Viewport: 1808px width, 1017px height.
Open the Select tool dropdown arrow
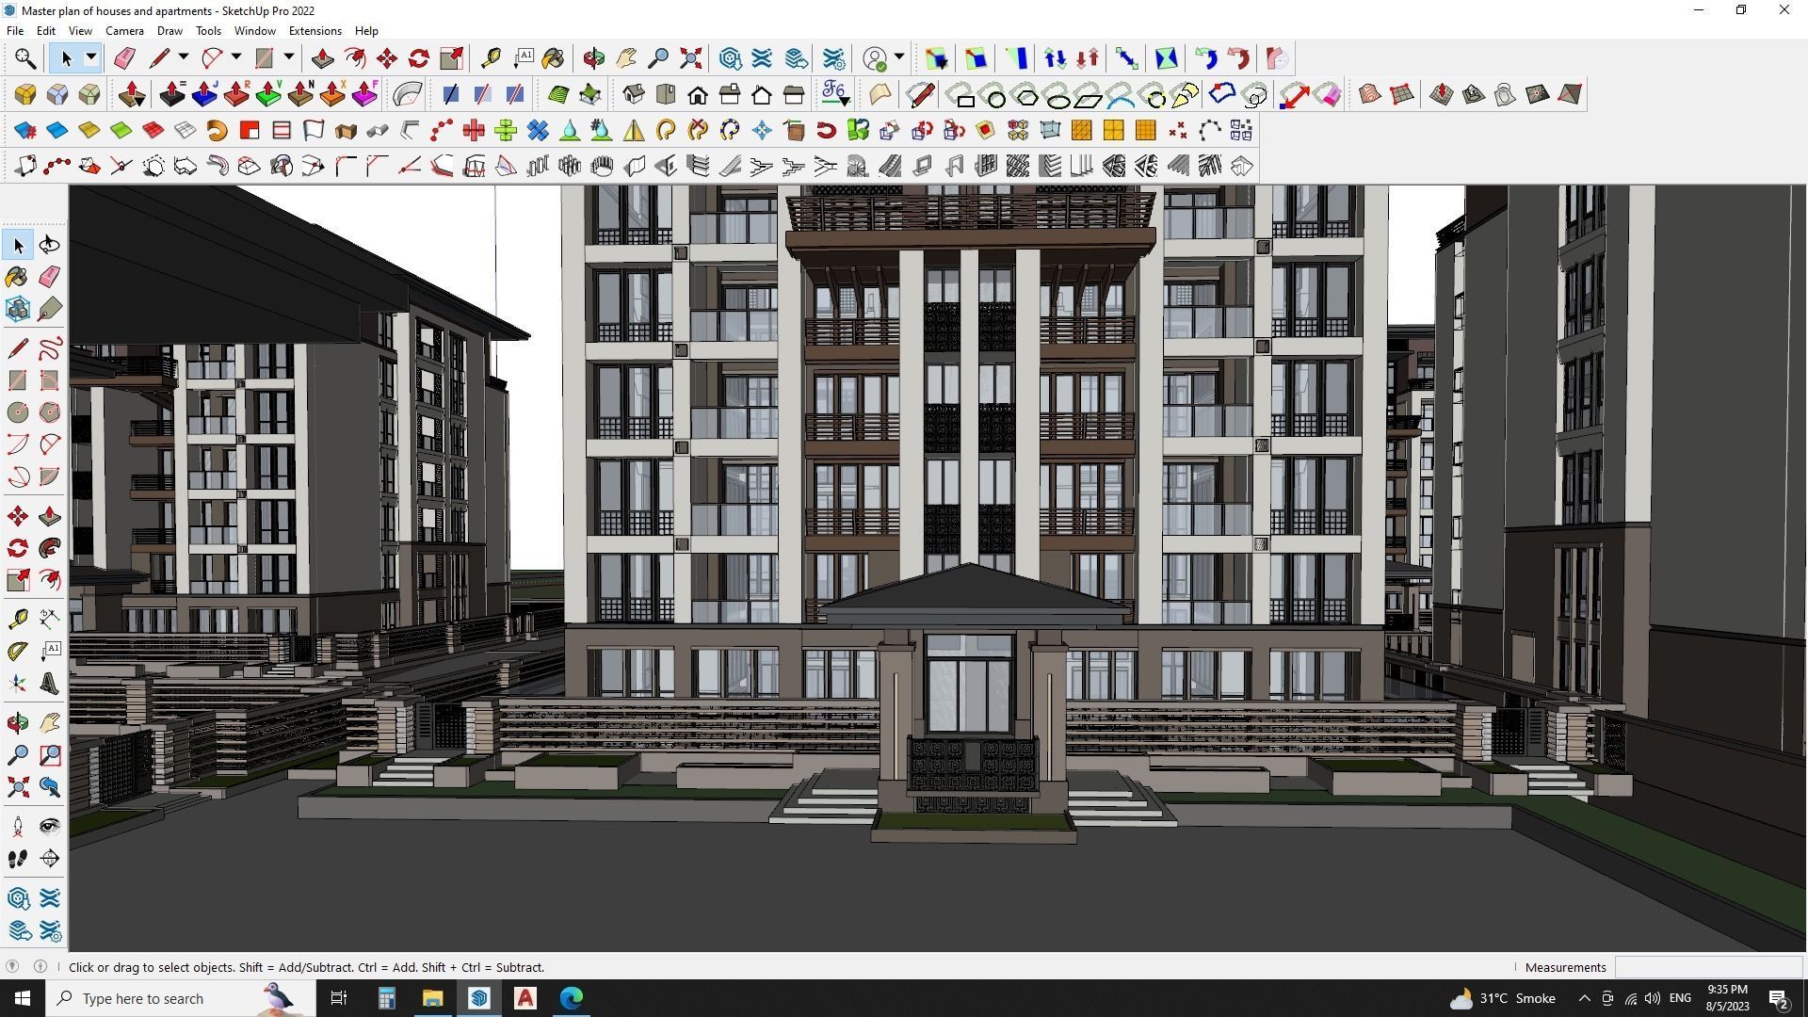tap(91, 58)
